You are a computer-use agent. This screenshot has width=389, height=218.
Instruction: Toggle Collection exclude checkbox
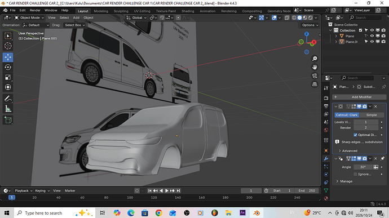(361, 30)
